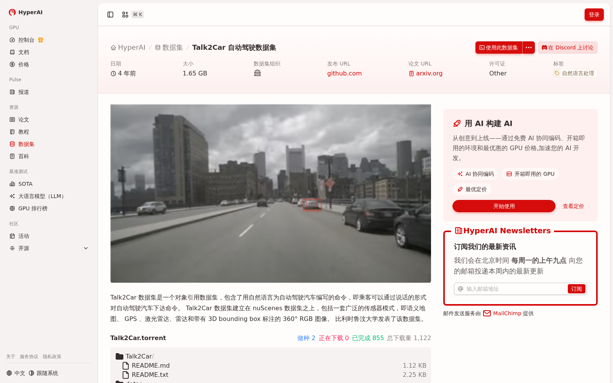This screenshot has width=613, height=383.
Task: Click the gift icon next to 控制台
Action: [x=41, y=40]
